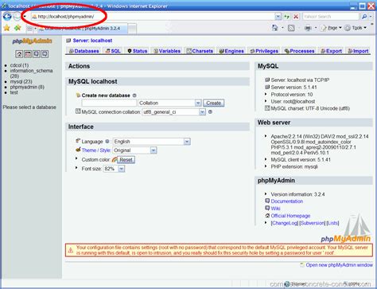Open the Favorites star icon
Viewport: 377px width, 289px height.
pyautogui.click(x=6, y=28)
